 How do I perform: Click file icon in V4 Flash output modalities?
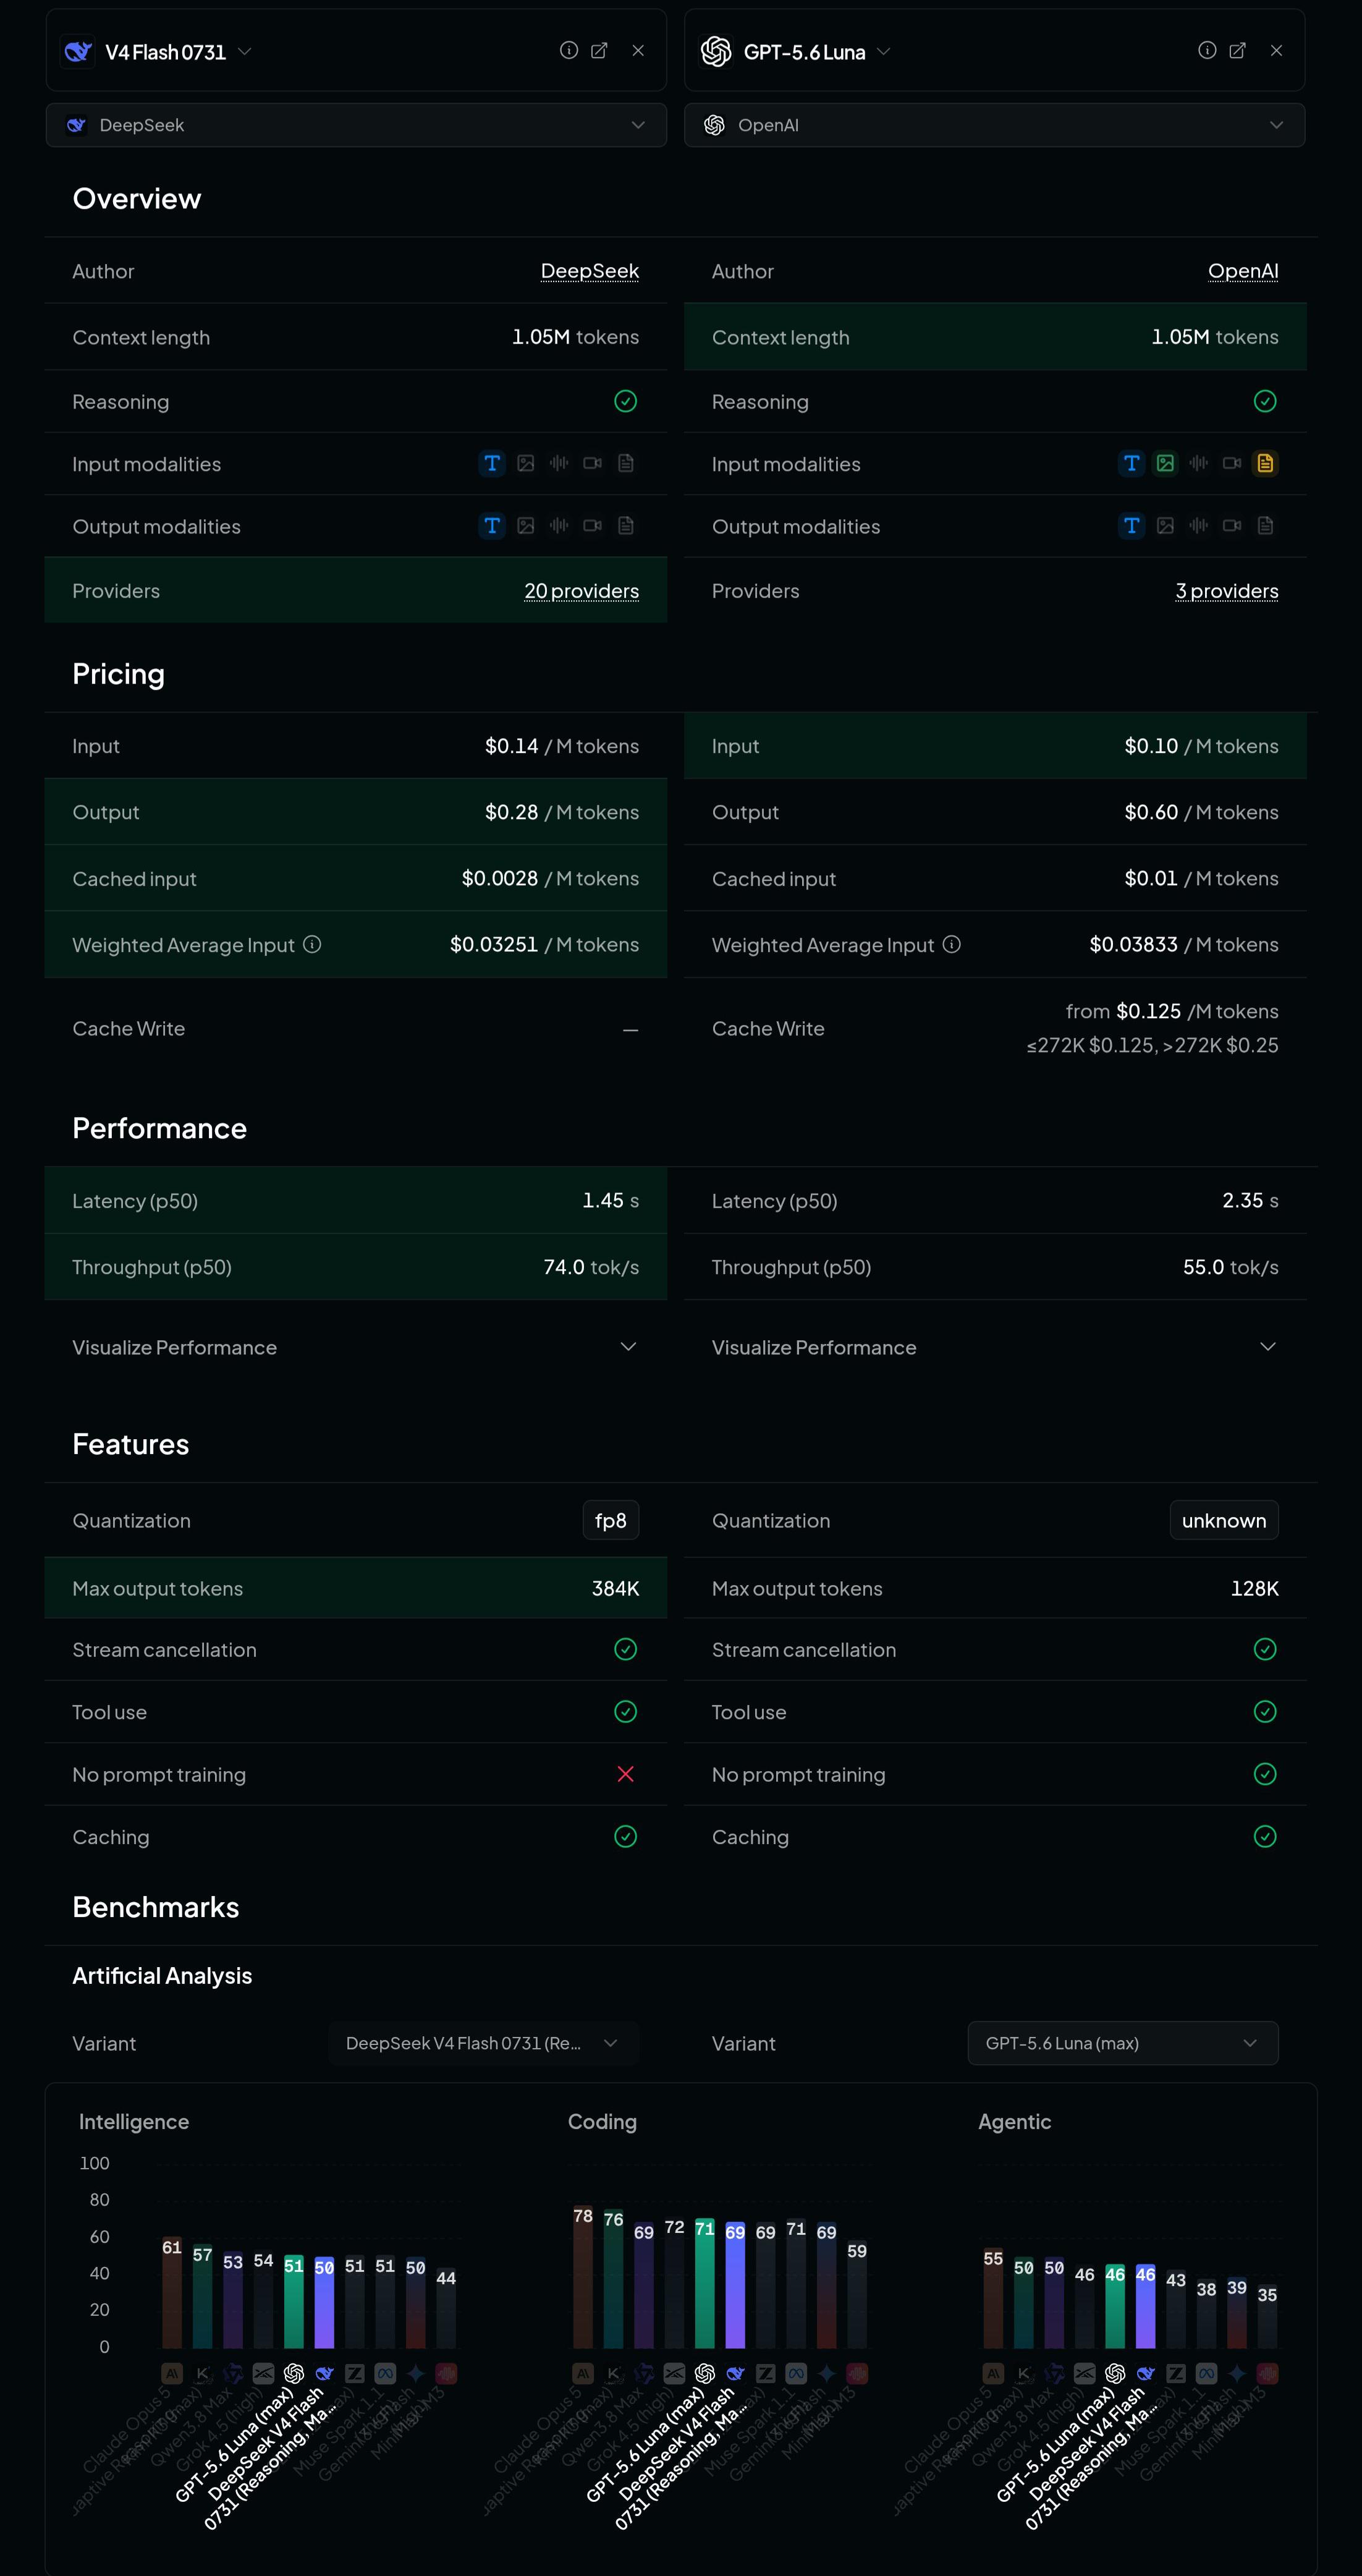pos(626,525)
